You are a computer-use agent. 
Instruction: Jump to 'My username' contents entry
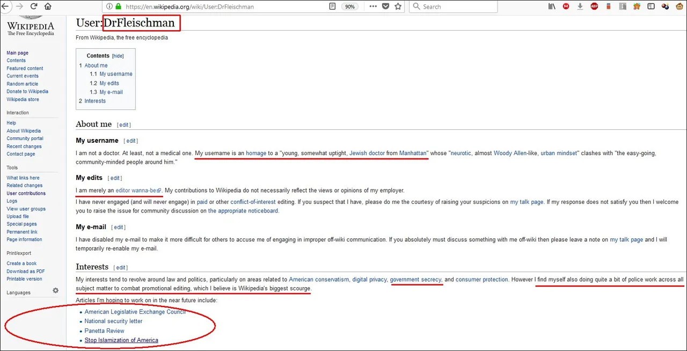click(115, 74)
